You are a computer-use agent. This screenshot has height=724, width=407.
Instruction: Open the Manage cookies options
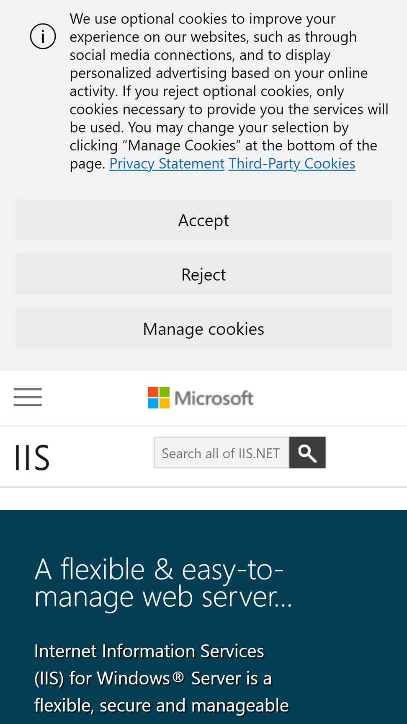(203, 328)
